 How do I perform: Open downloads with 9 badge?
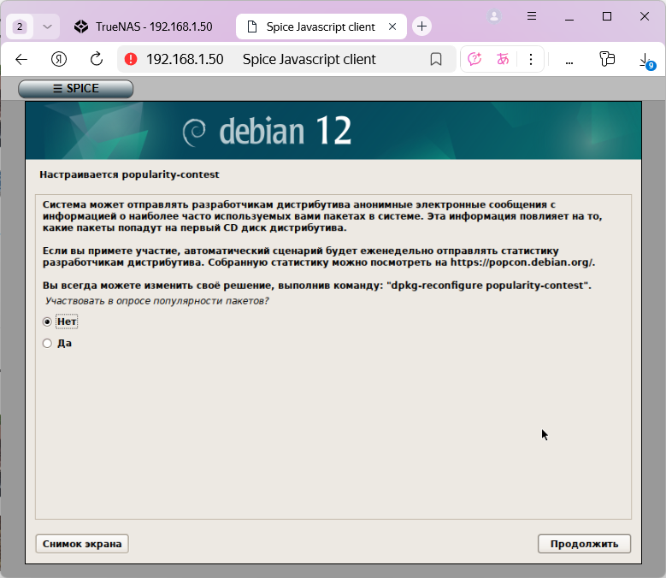pos(646,61)
